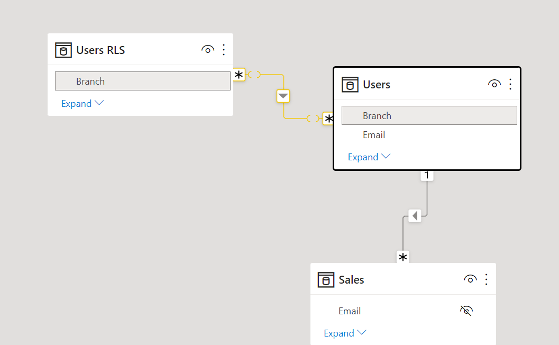Click the Users RLS table icon
Image resolution: width=559 pixels, height=345 pixels.
coord(63,50)
